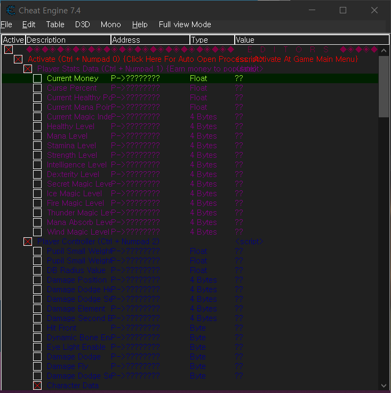Select the Player Controller (Ctrl + Numpad 2) row

(x=98, y=242)
